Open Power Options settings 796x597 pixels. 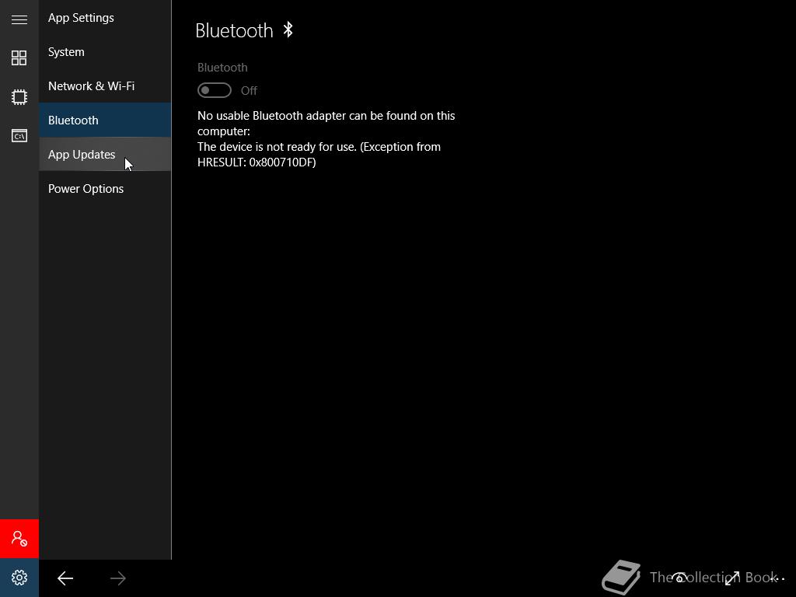coord(105,188)
